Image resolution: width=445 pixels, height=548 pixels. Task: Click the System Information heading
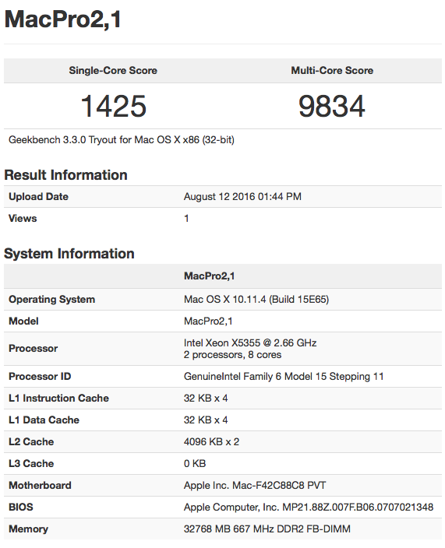click(x=69, y=254)
